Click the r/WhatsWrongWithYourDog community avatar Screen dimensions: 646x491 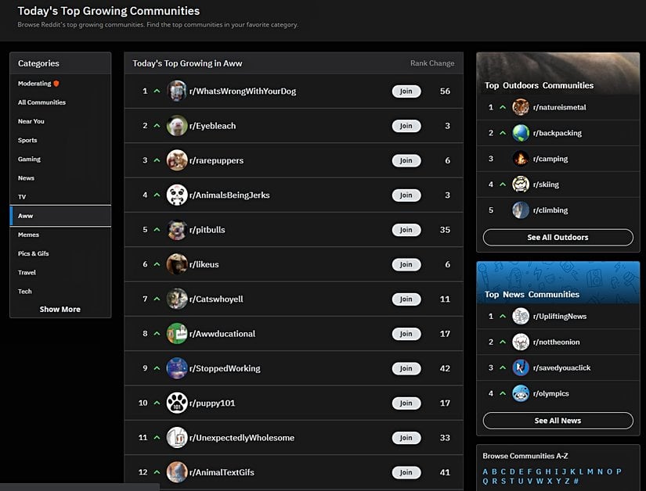[x=177, y=91]
